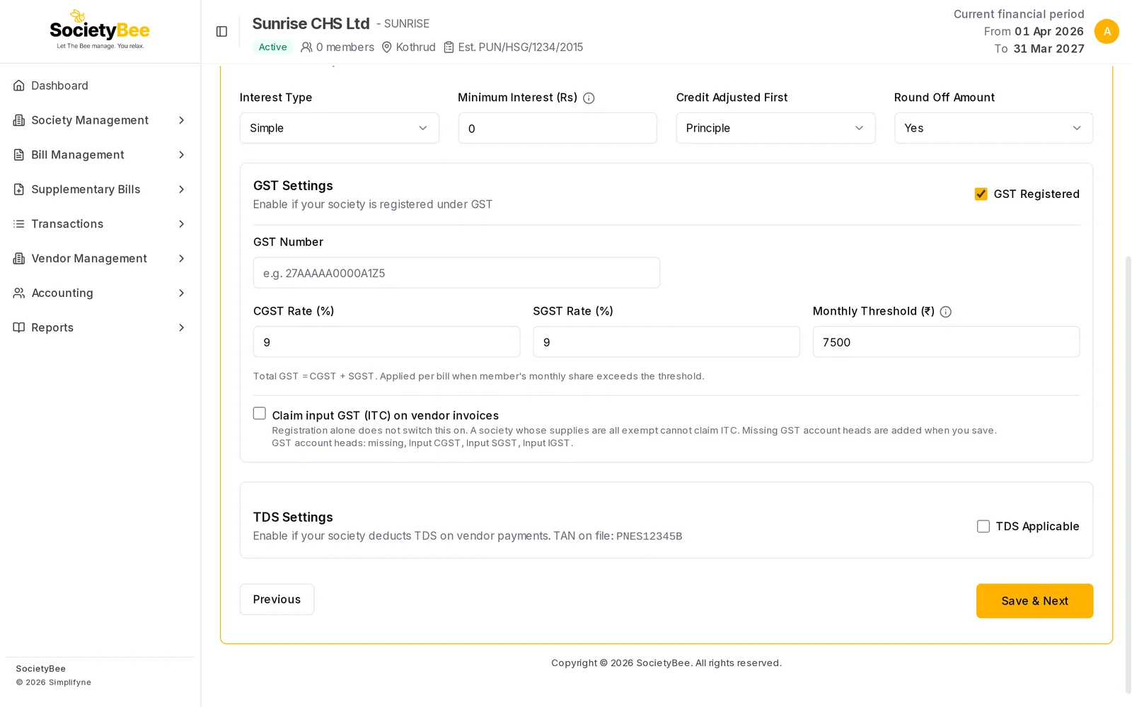Uncheck the GST Registered checkbox
The height and width of the screenshot is (707, 1132).
coord(981,194)
